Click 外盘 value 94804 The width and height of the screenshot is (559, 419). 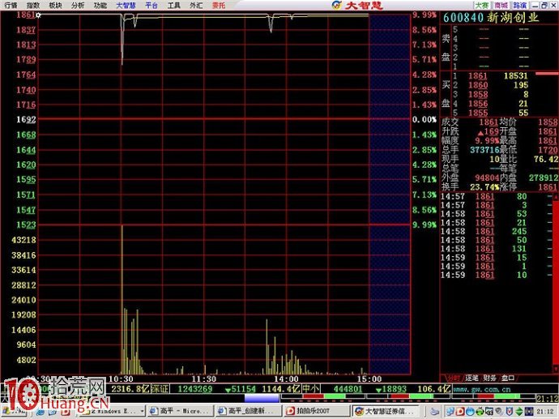[487, 177]
